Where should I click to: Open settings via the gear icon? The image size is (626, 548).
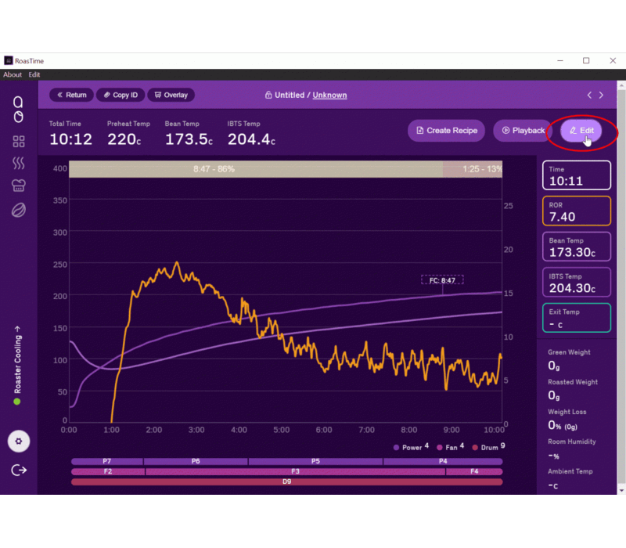(x=19, y=442)
